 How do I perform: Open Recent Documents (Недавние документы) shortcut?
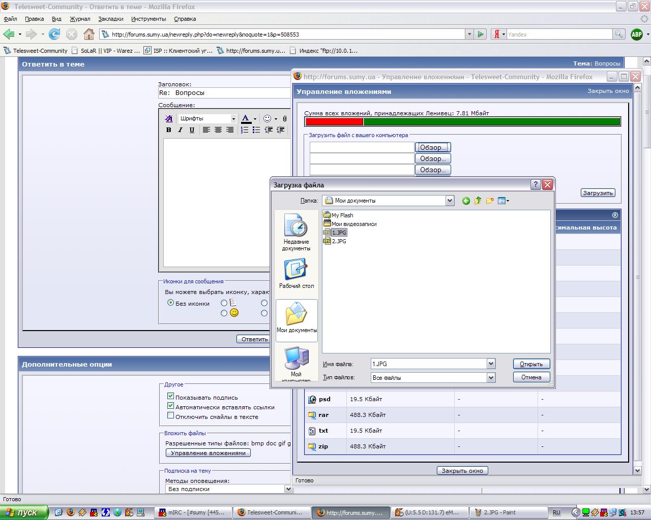point(296,232)
